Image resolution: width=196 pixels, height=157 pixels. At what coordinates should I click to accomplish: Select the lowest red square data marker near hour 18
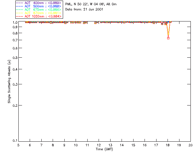(168, 38)
